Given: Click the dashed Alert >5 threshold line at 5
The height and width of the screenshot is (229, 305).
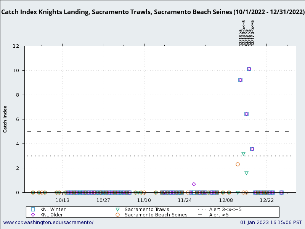Looking at the screenshot, I should tap(152, 131).
